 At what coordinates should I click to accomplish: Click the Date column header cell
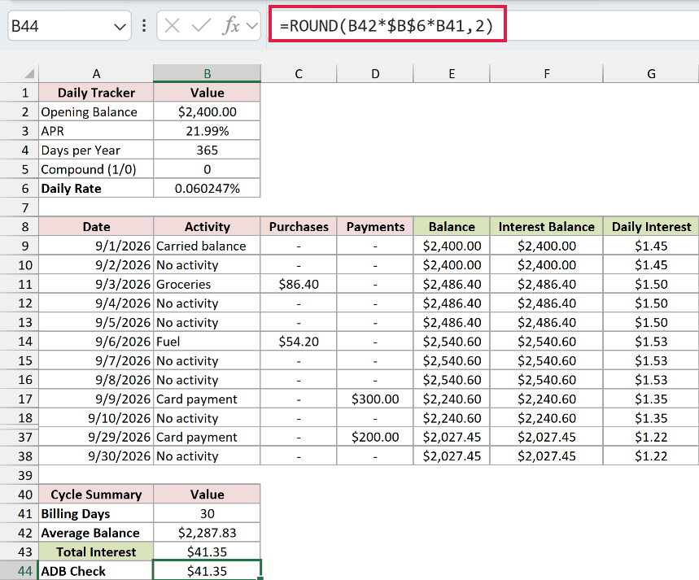tap(96, 227)
